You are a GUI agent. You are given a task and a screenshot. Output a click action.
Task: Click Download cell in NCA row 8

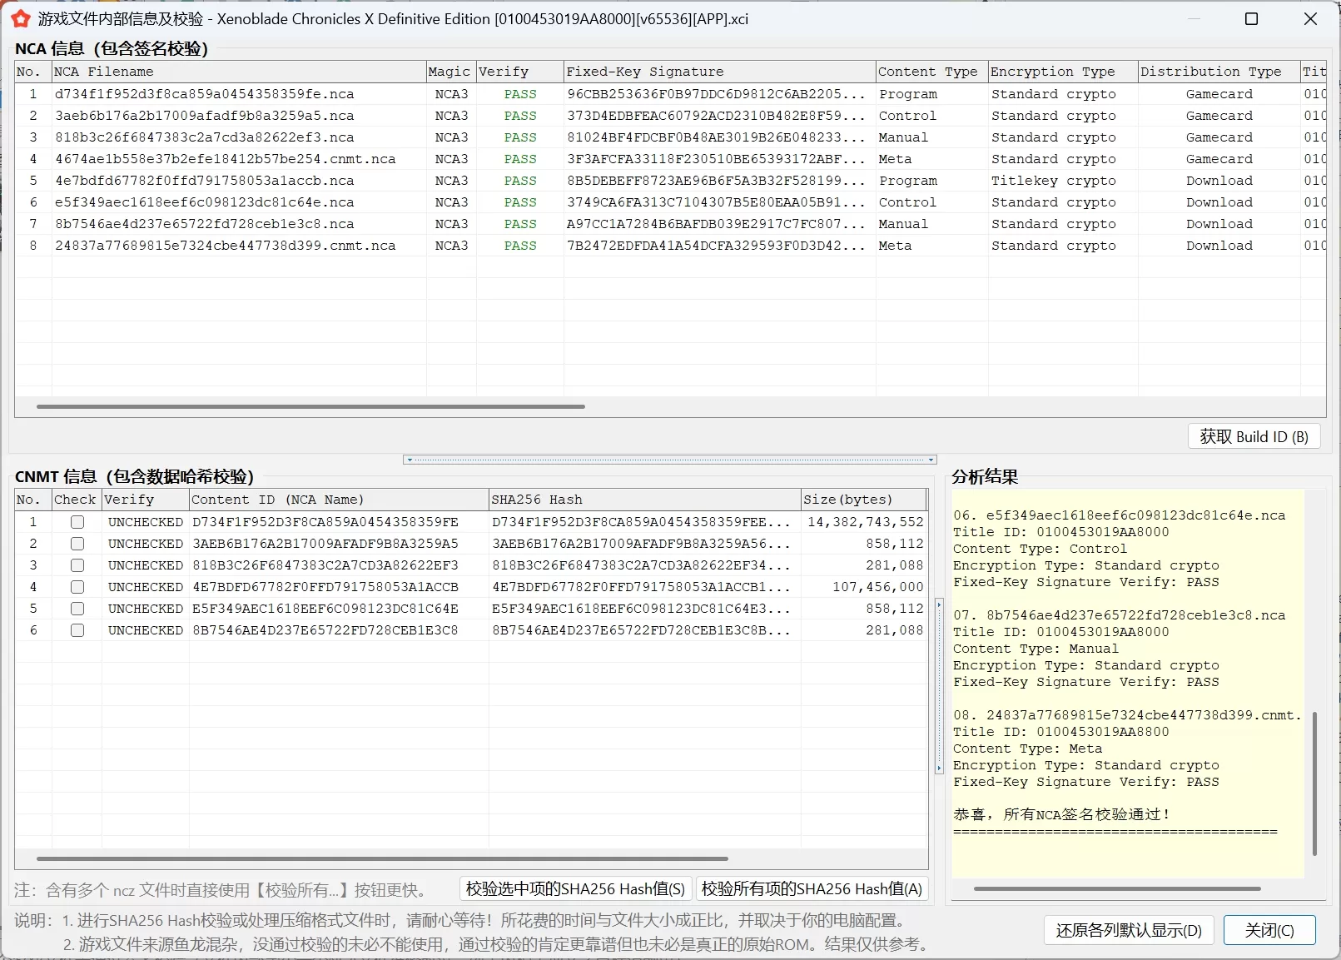(1219, 246)
